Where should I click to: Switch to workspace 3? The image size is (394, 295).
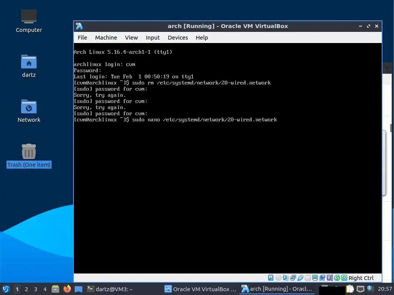point(36,289)
